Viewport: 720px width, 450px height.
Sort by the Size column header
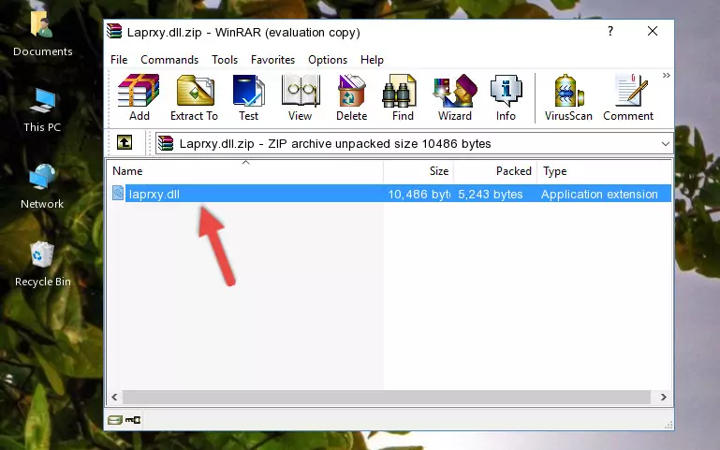(419, 171)
